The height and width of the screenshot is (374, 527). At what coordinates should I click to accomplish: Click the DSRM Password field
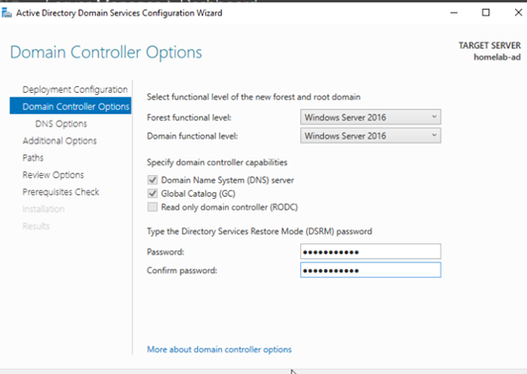[370, 251]
